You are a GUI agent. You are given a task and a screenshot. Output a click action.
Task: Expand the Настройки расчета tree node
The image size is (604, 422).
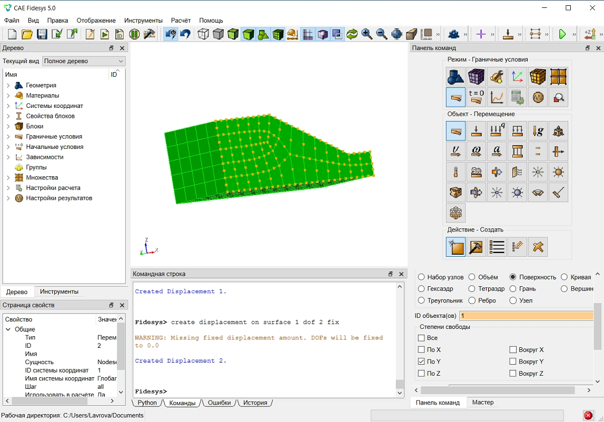coord(8,188)
